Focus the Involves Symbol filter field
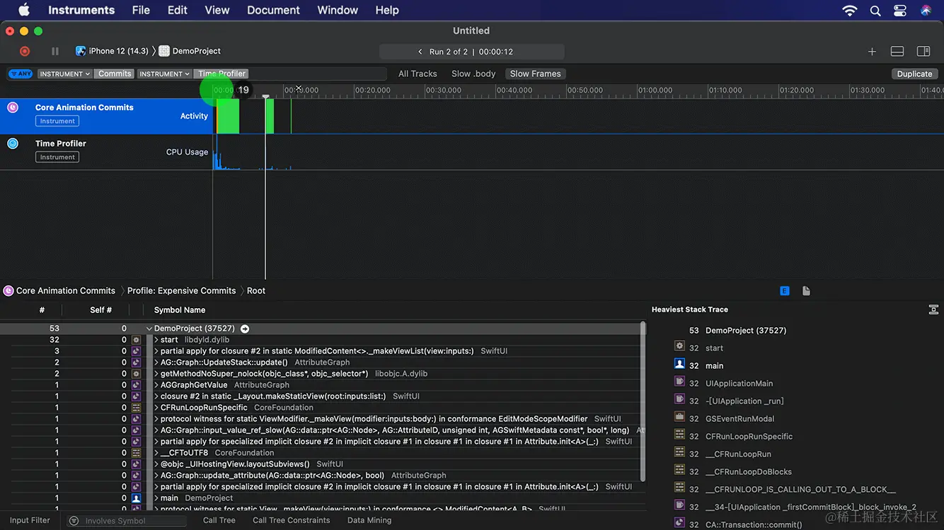The image size is (944, 530). coord(127,521)
